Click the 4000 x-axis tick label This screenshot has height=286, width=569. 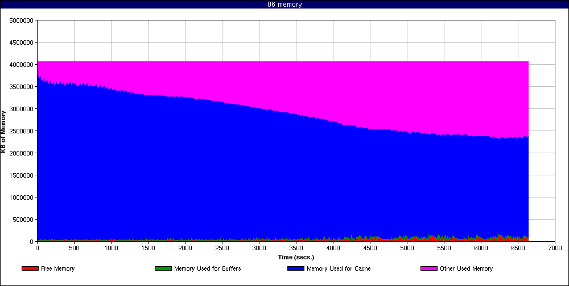coord(333,248)
